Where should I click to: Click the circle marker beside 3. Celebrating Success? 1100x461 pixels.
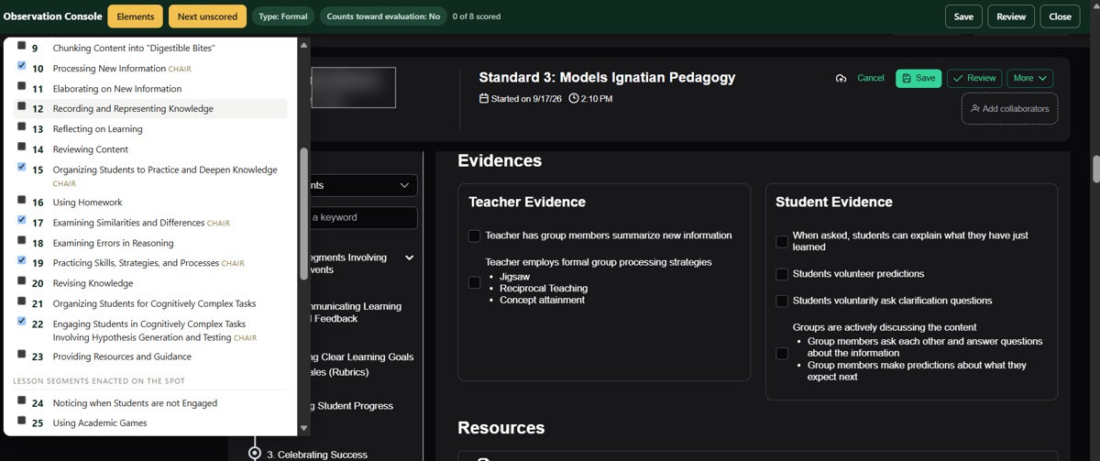[x=255, y=454]
